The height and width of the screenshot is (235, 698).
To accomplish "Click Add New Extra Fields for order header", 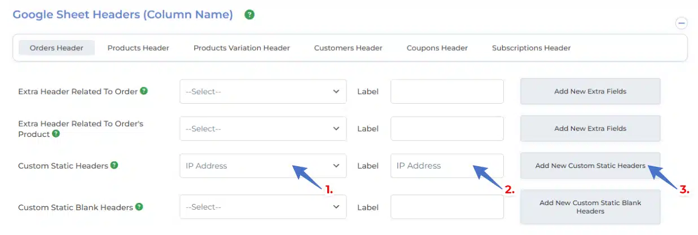I will [x=590, y=91].
